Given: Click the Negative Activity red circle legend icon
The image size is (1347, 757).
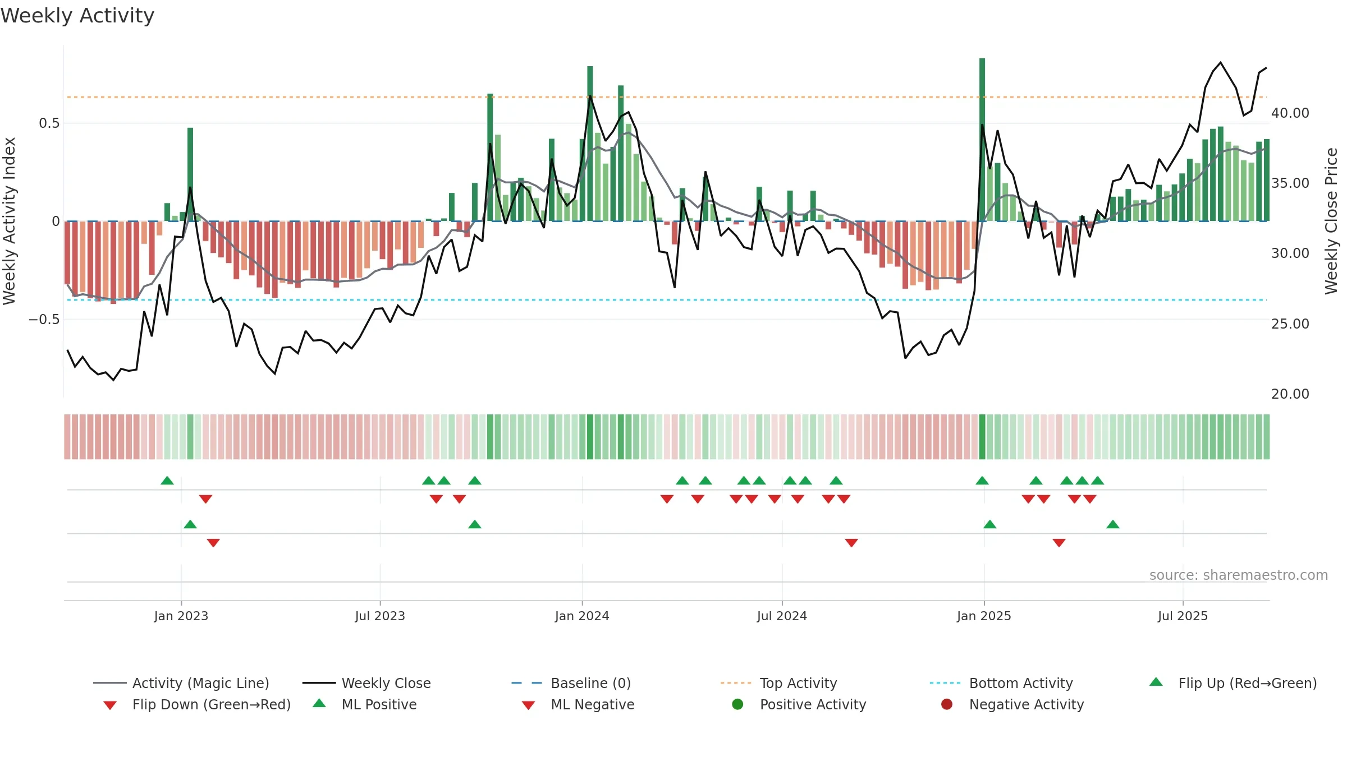Looking at the screenshot, I should (x=947, y=704).
